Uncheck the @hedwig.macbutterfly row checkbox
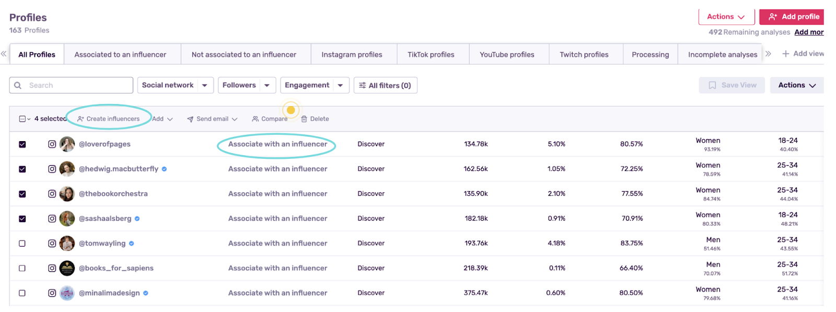This screenshot has width=836, height=312. [x=22, y=169]
